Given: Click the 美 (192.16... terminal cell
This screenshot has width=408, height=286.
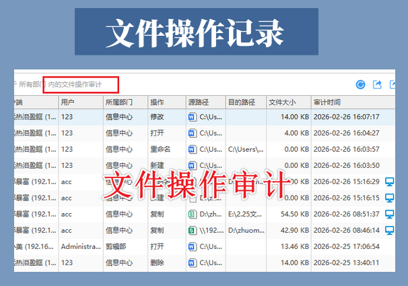Looking at the screenshot, I should pyautogui.click(x=36, y=246).
